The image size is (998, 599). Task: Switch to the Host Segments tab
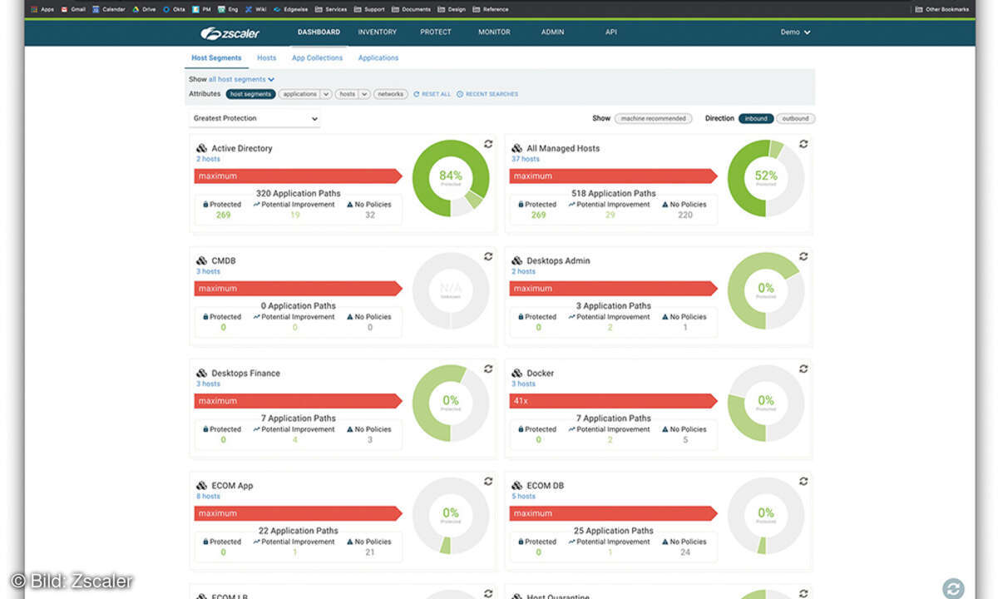tap(216, 58)
